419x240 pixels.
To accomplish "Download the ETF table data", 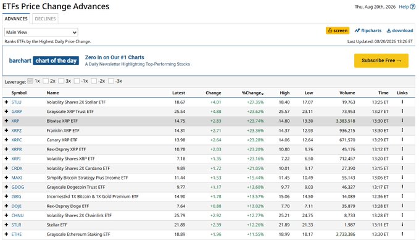I will [400, 30].
